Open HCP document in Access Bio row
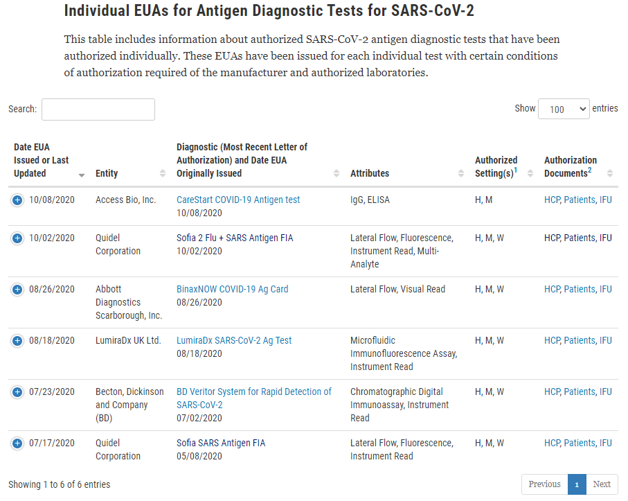 (x=552, y=200)
